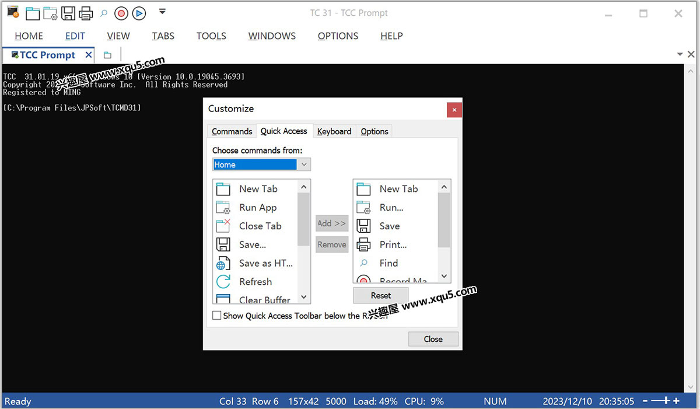Click Print icon in title bar toolbar
This screenshot has height=409, width=700.
(86, 13)
